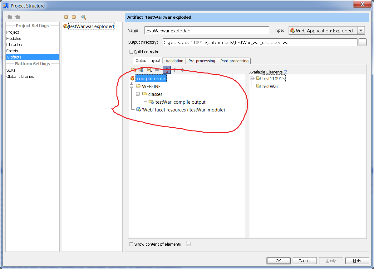Click the find usages magnifier icon

[84, 17]
